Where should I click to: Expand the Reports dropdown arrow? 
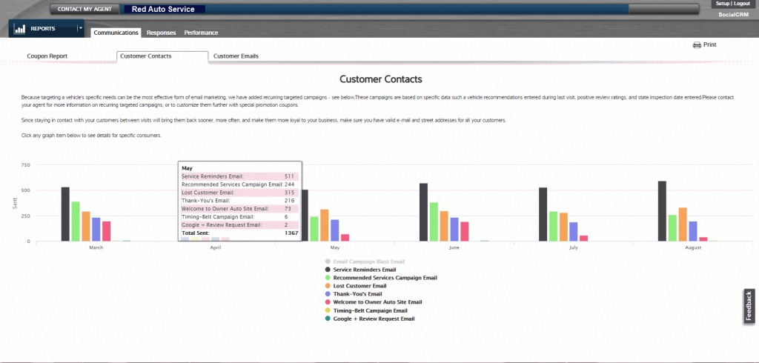click(80, 29)
